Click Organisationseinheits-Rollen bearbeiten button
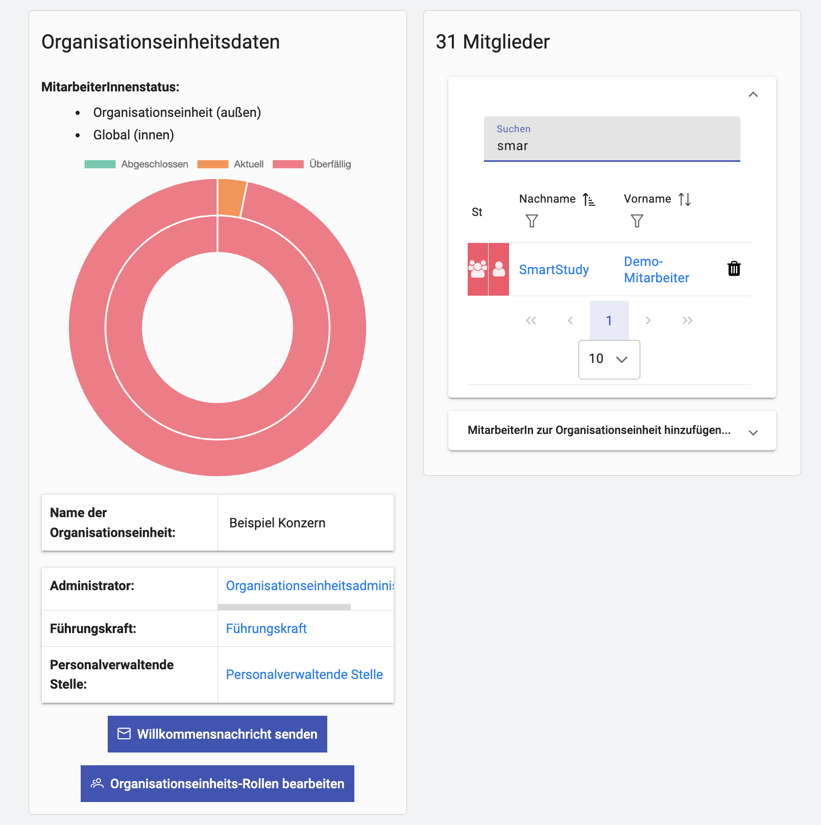The height and width of the screenshot is (825, 821). (218, 784)
